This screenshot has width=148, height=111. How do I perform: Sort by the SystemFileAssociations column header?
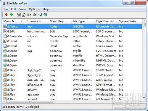tap(129, 21)
